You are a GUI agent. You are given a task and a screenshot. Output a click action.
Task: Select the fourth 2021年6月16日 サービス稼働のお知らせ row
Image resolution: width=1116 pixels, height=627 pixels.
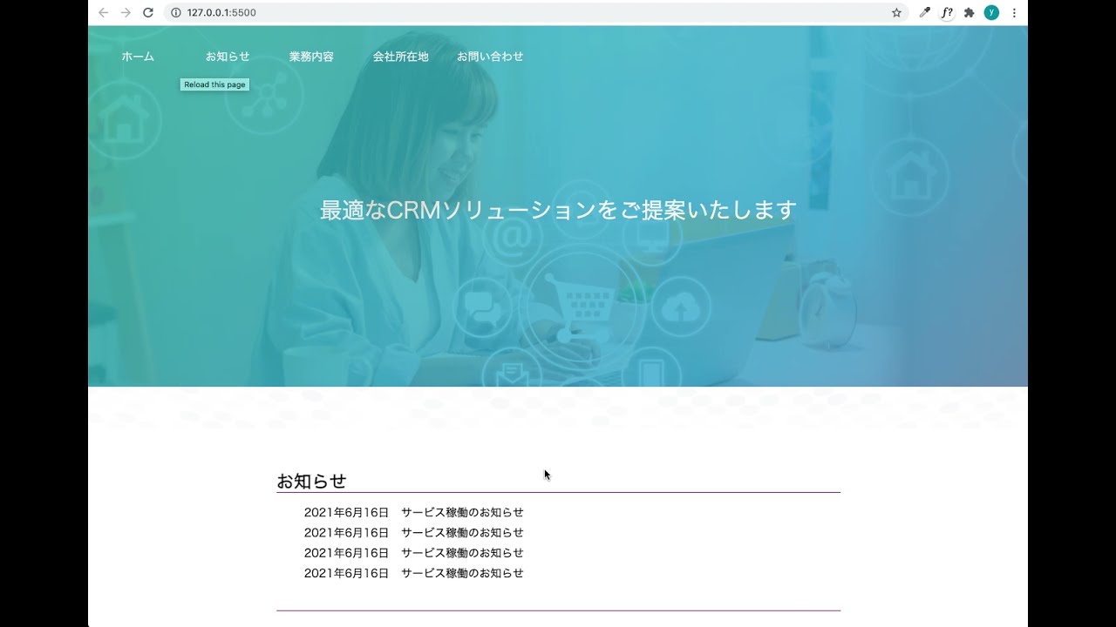414,573
